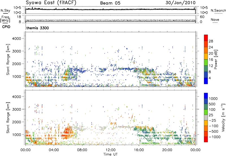Click '4000' tick on power panel axis
Viewport: 226px width, 156px height.
(16, 39)
